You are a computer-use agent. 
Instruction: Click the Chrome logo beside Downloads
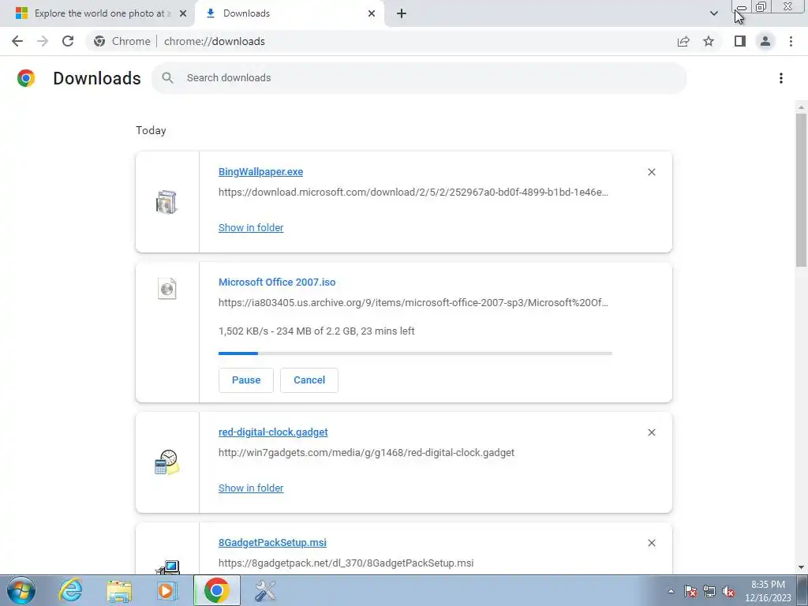[26, 78]
